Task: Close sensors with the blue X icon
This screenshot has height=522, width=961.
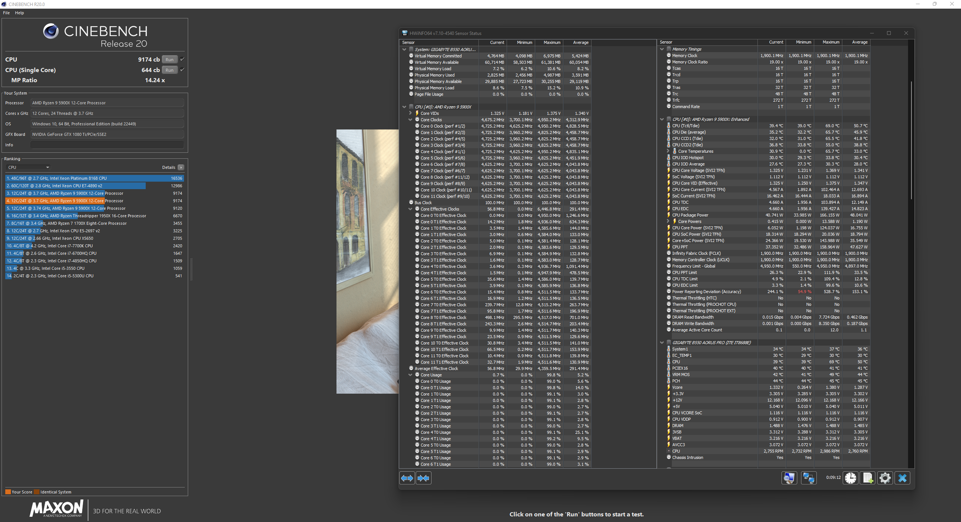Action: click(902, 478)
